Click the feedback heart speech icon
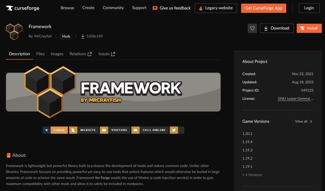Viewport: 325px width, 191px height. [155, 8]
